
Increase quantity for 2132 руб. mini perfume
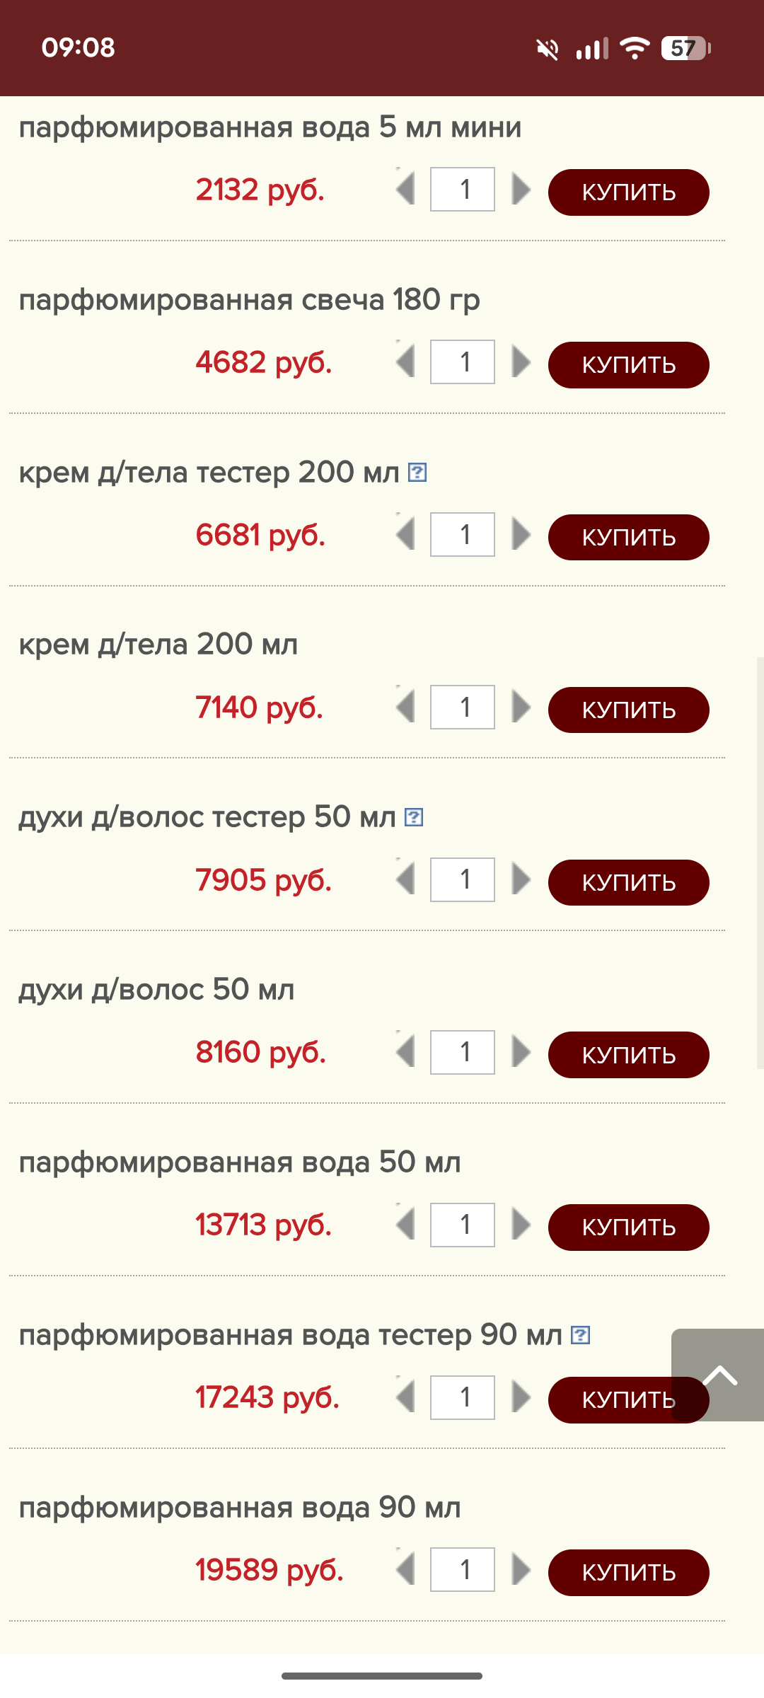[521, 190]
